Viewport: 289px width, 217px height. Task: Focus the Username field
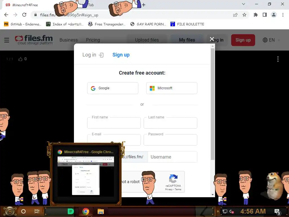tap(172, 157)
